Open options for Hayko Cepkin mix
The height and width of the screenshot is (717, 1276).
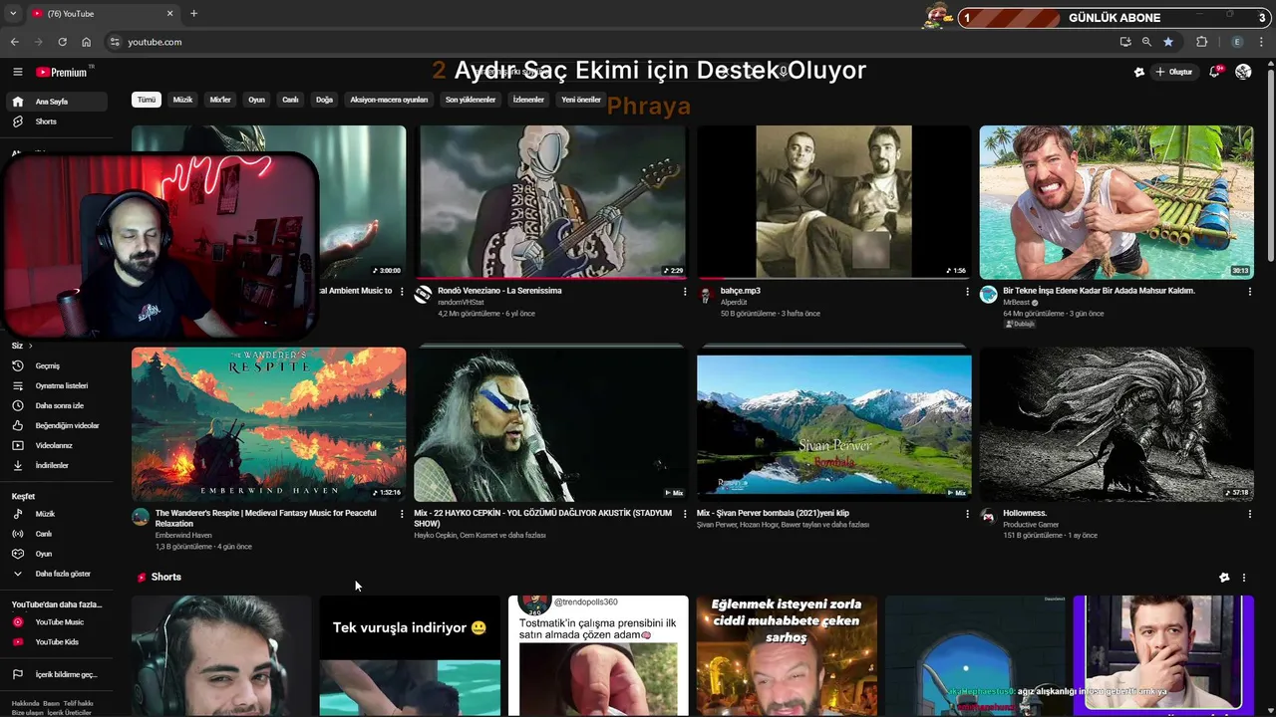click(685, 514)
